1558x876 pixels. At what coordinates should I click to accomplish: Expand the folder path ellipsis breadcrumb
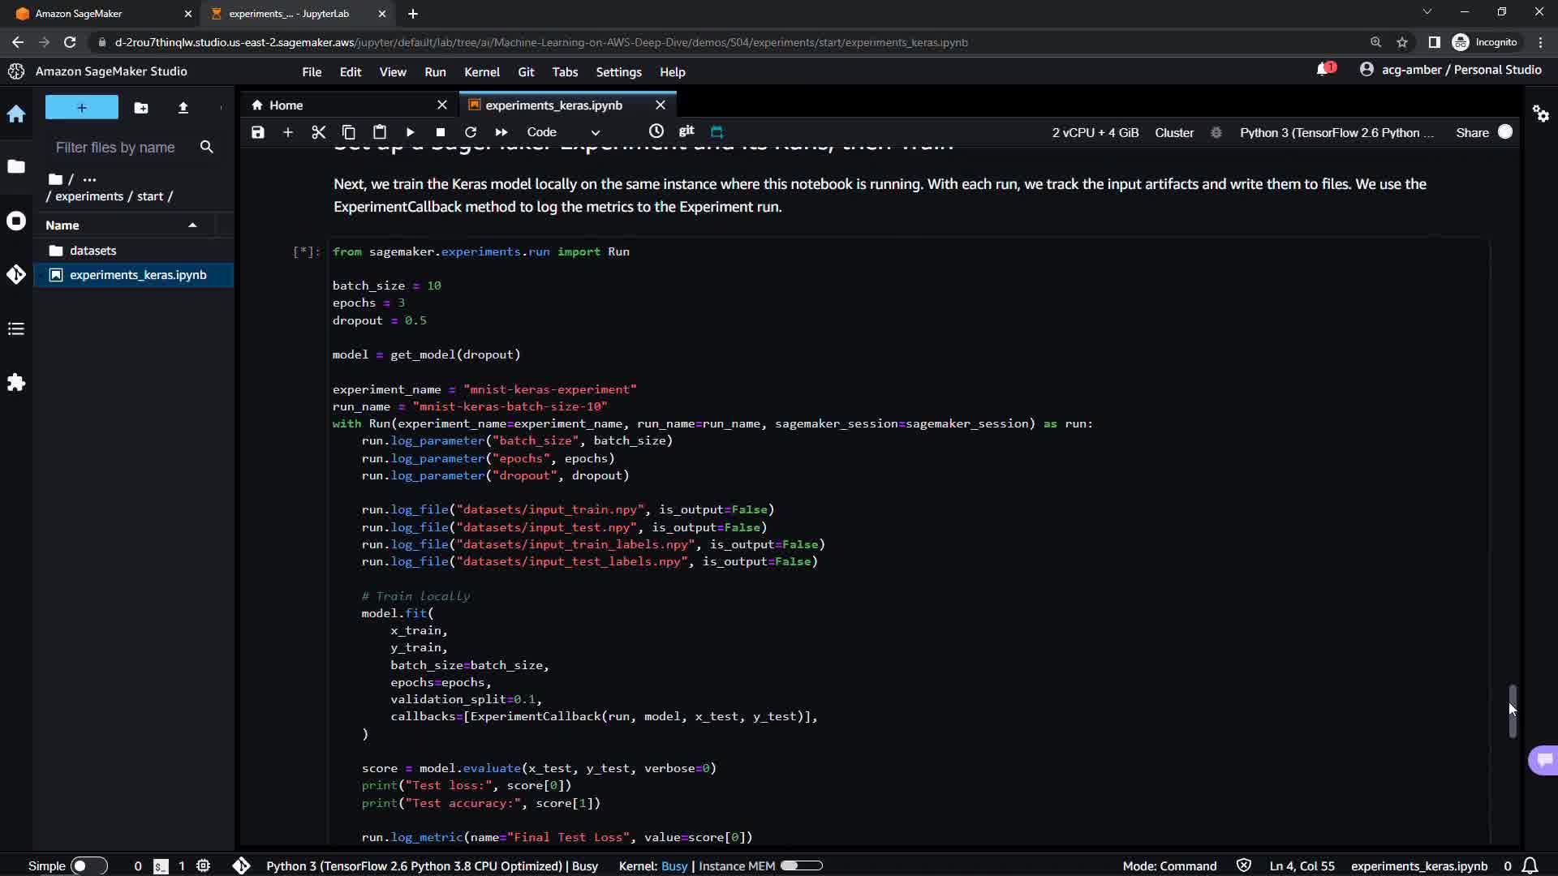tap(89, 179)
